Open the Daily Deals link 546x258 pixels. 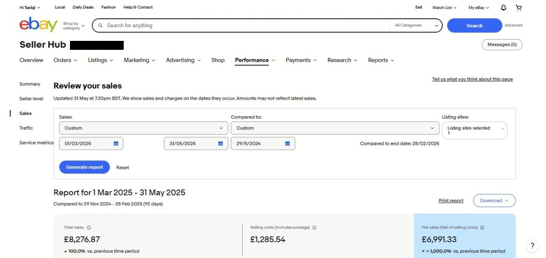coord(83,7)
